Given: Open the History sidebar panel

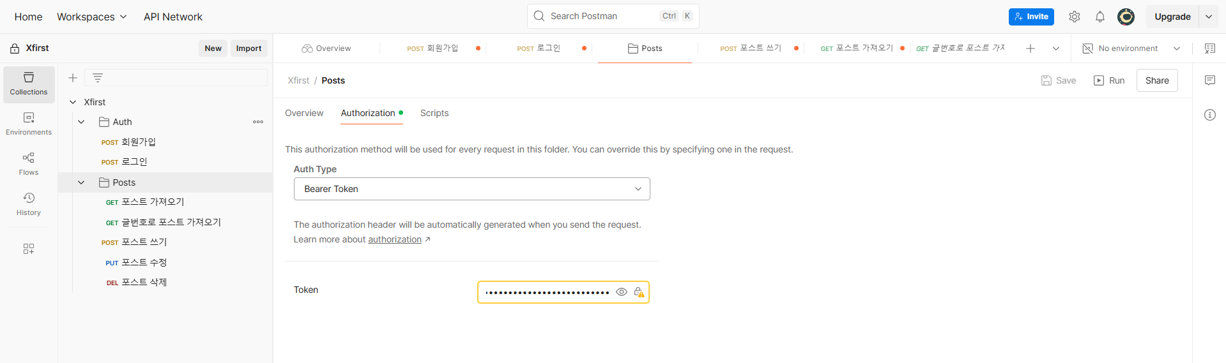Looking at the screenshot, I should 29,204.
